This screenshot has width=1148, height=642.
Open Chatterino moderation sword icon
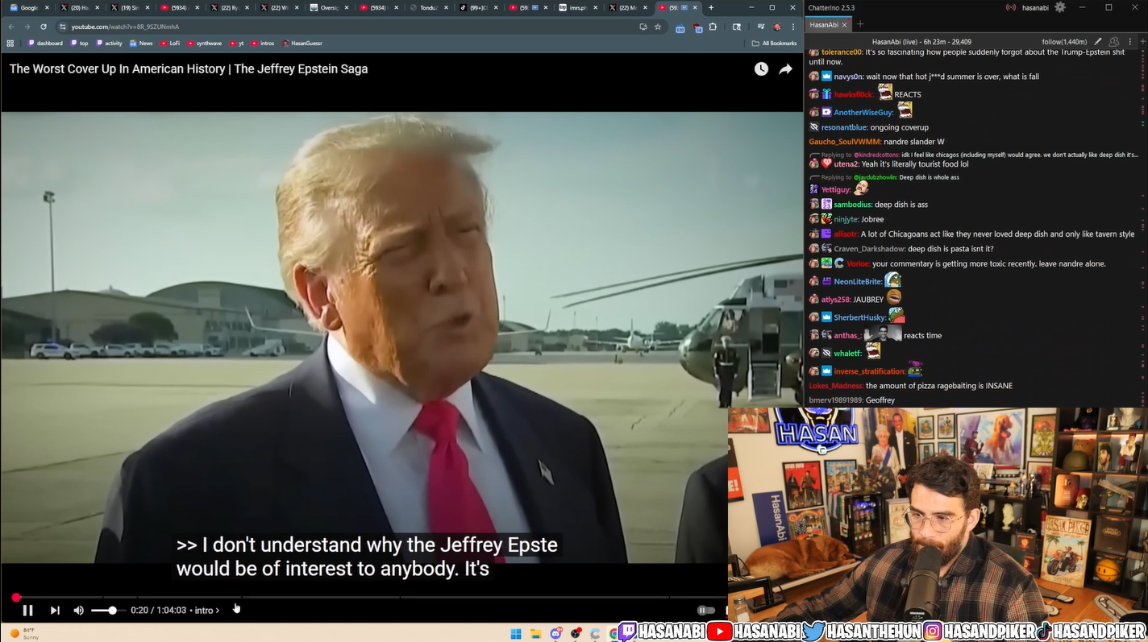(x=1097, y=42)
